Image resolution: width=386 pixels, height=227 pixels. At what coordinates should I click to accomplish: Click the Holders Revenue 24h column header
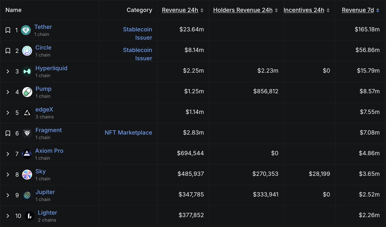tap(243, 10)
